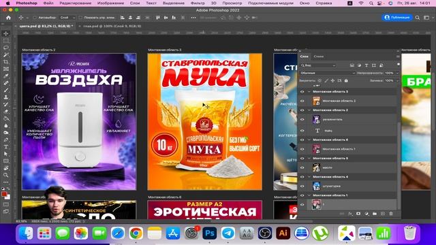This screenshot has width=436, height=245.
Task: Select the Magic Wand tool
Action: [6, 54]
